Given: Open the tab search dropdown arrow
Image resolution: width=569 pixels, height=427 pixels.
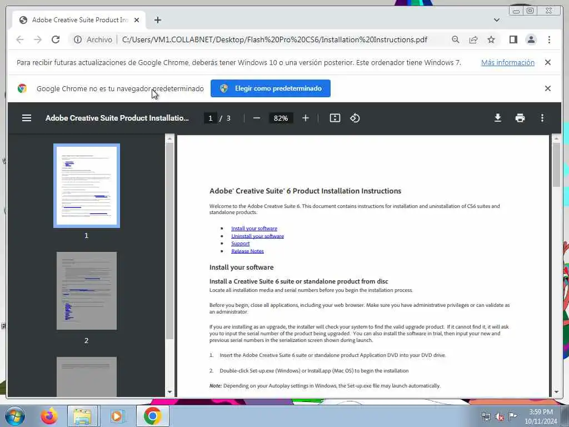Looking at the screenshot, I should click(x=496, y=20).
